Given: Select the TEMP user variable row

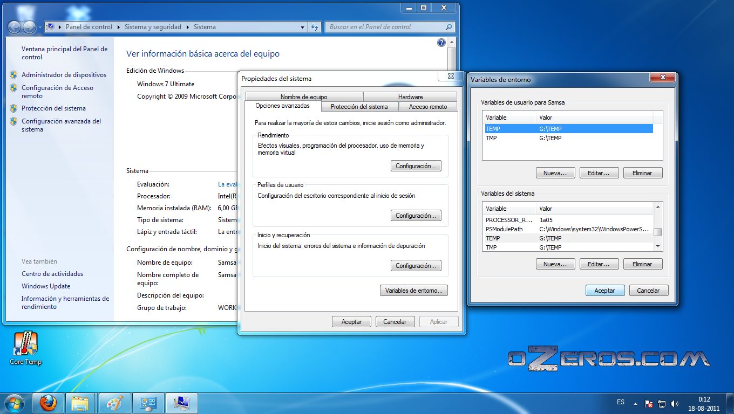Looking at the screenshot, I should [568, 129].
